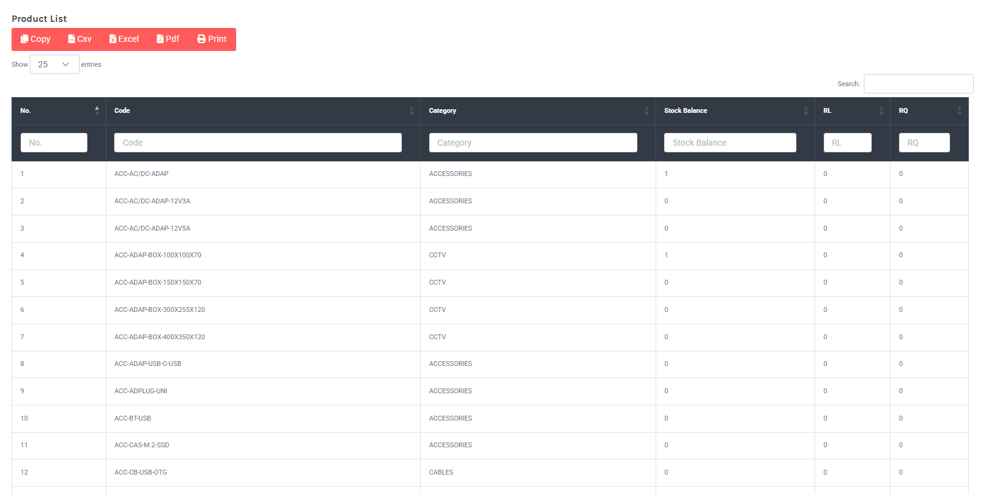The width and height of the screenshot is (984, 494).
Task: Click the Category filter field
Action: point(532,143)
